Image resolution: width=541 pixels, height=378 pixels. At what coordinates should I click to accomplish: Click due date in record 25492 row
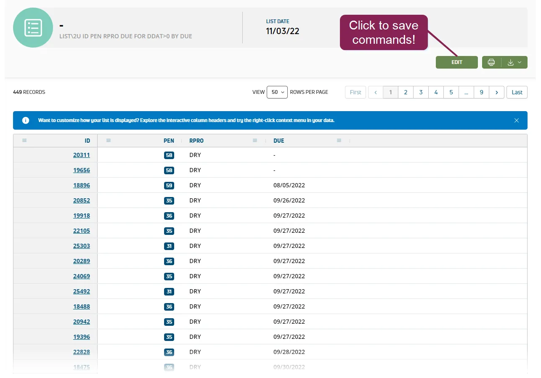point(289,291)
